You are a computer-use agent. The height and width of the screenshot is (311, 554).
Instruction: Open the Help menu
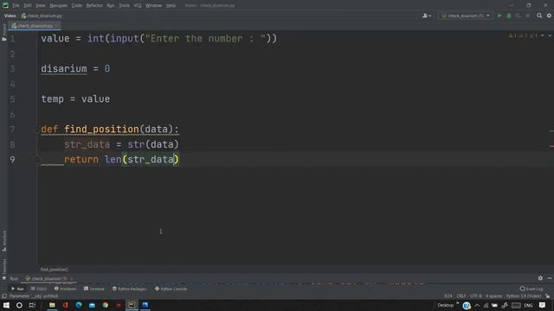[x=171, y=6]
